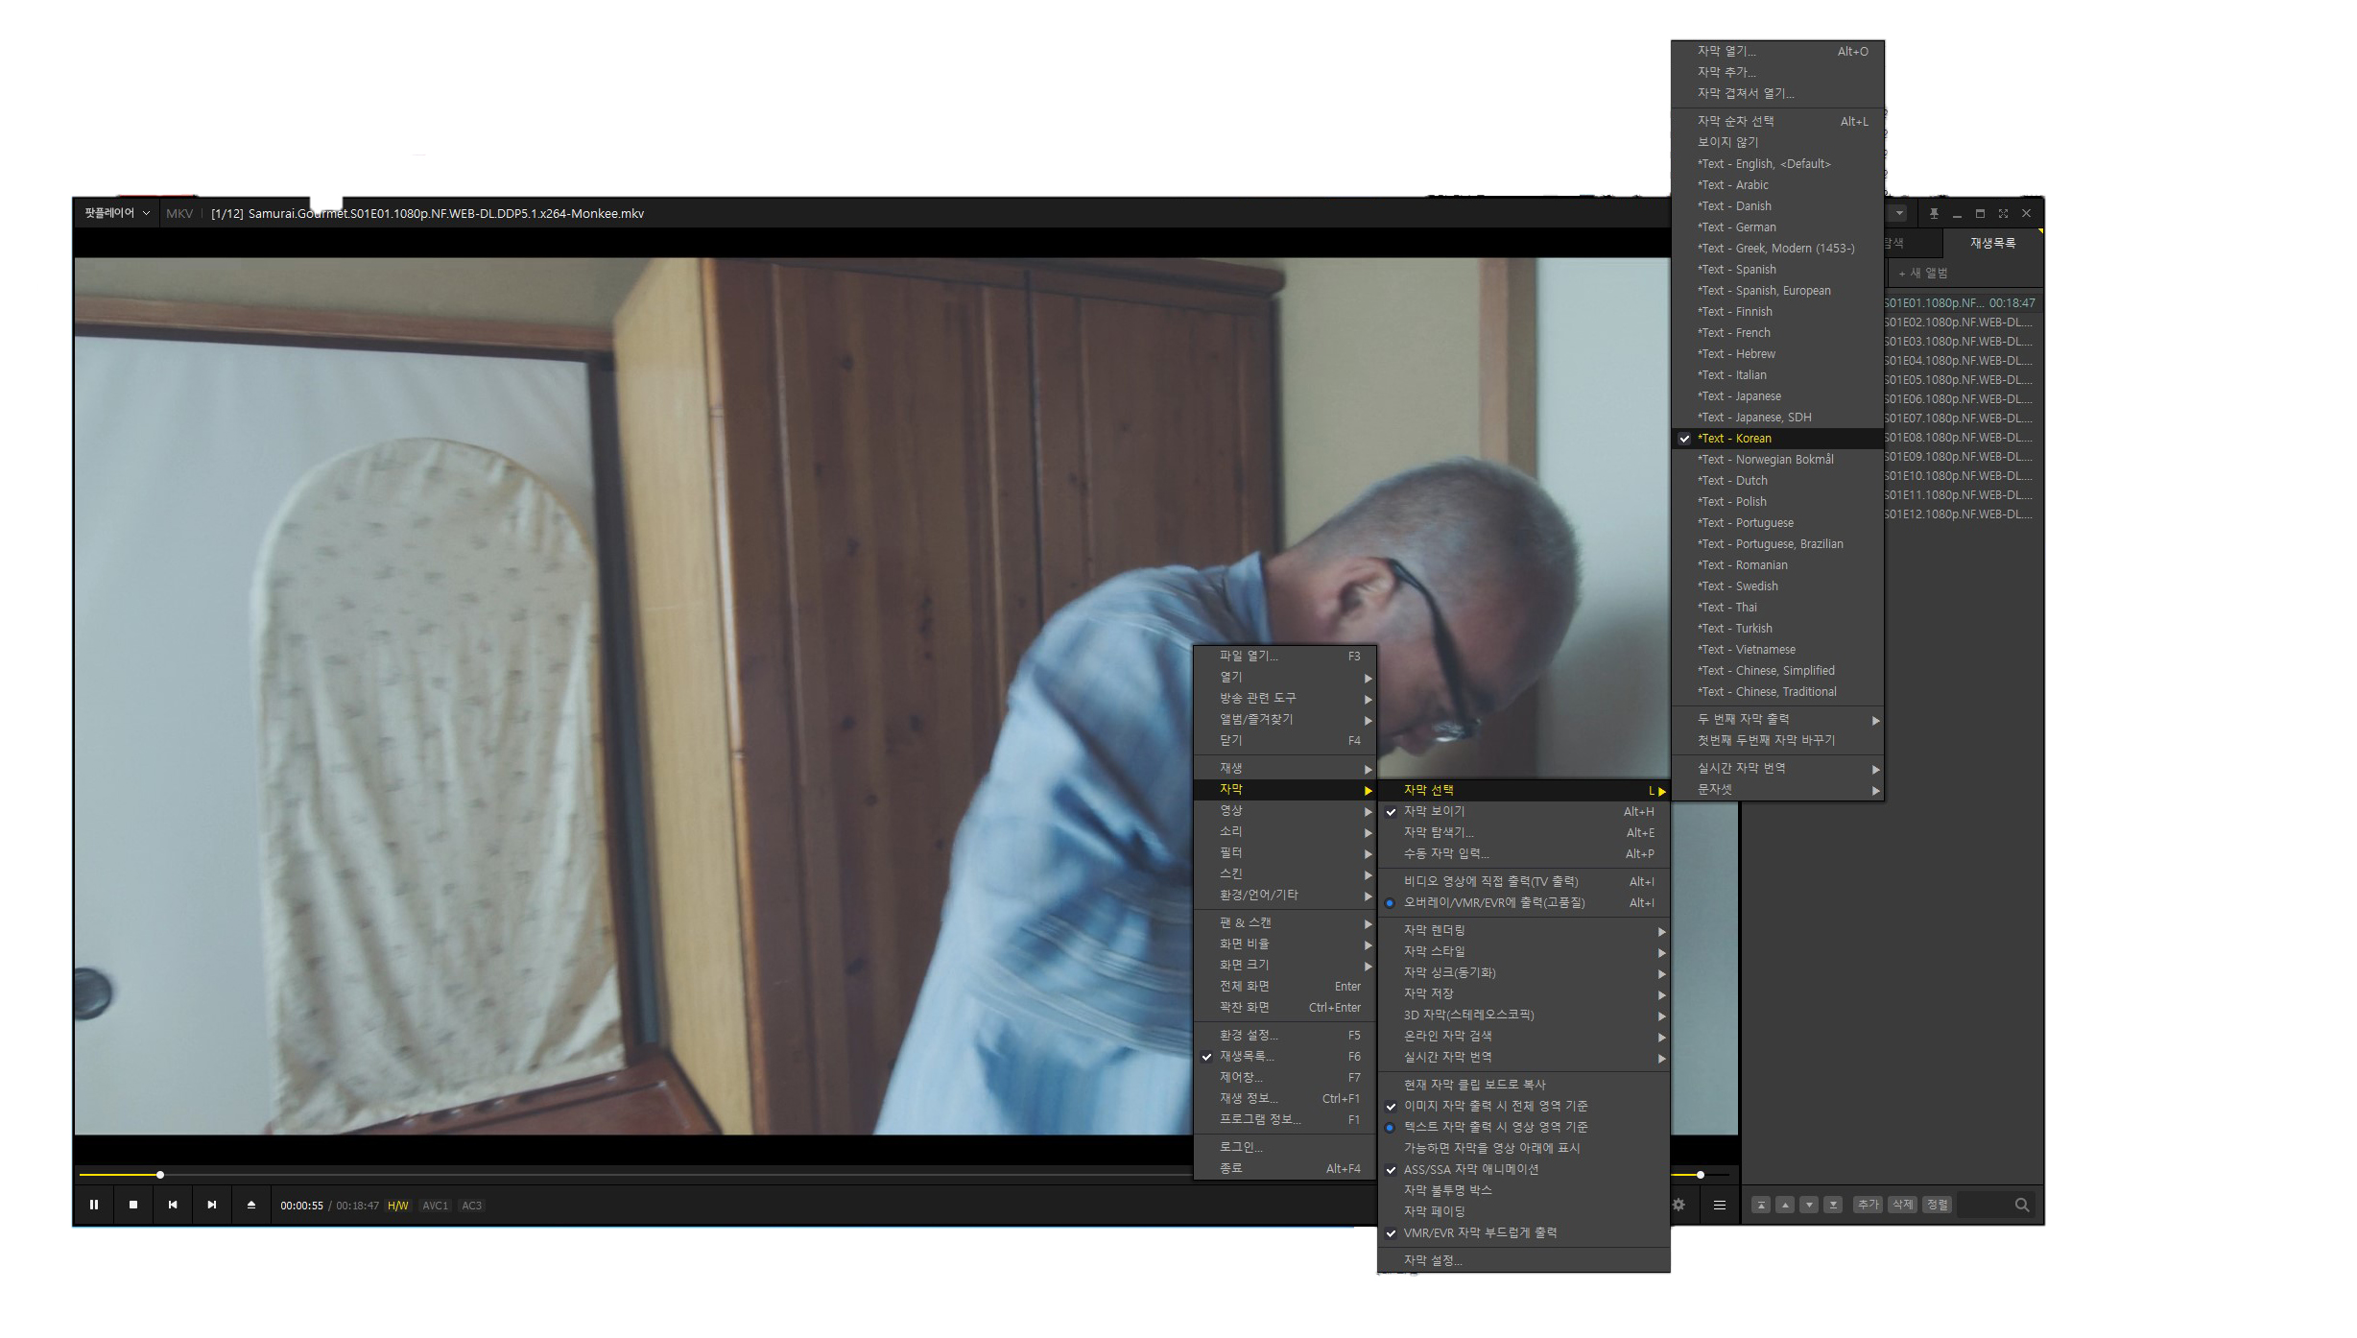Click the playlist search magnifier icon
Viewport: 2357px width, 1338px height.
[x=2022, y=1205]
